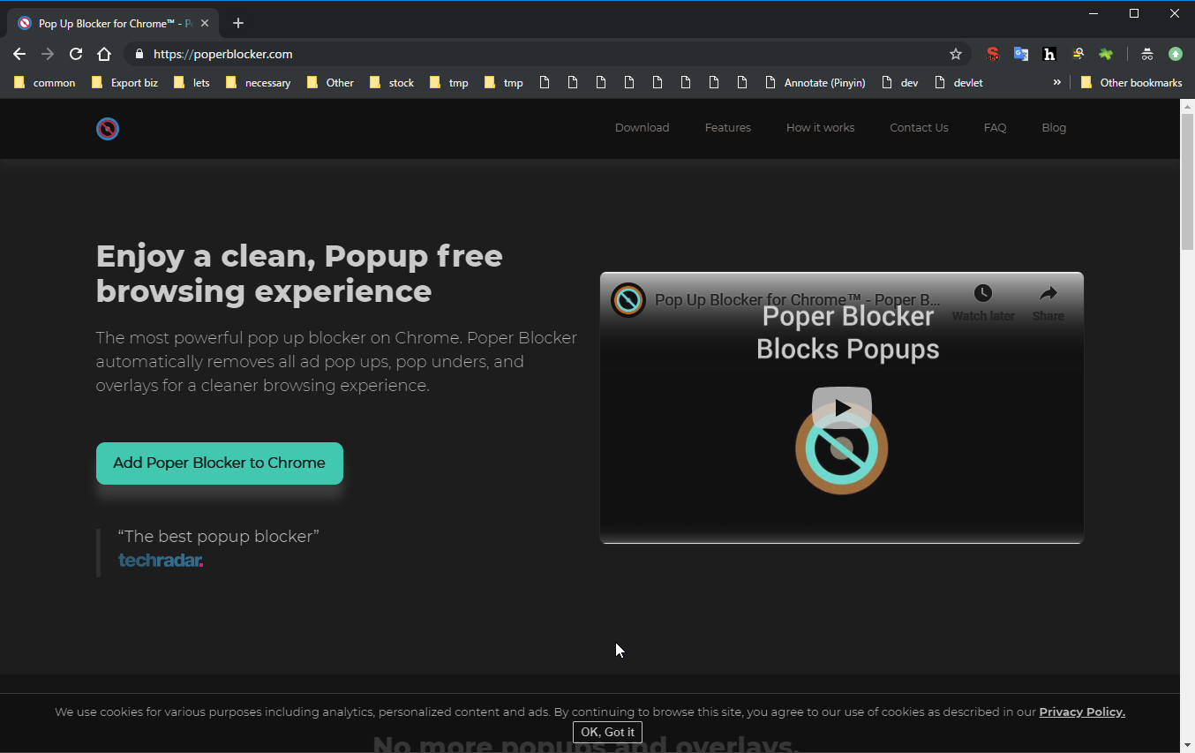Open the Incognito indicator icon
This screenshot has height=753, width=1195.
1146,54
